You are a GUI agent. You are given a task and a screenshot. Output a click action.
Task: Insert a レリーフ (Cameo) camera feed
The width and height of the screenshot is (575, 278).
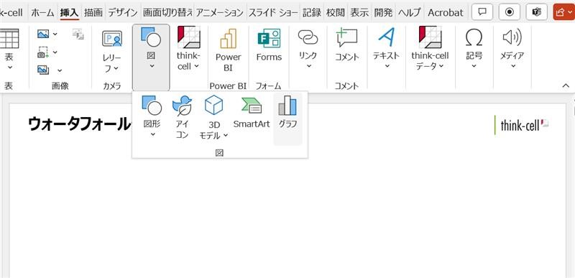tap(112, 50)
